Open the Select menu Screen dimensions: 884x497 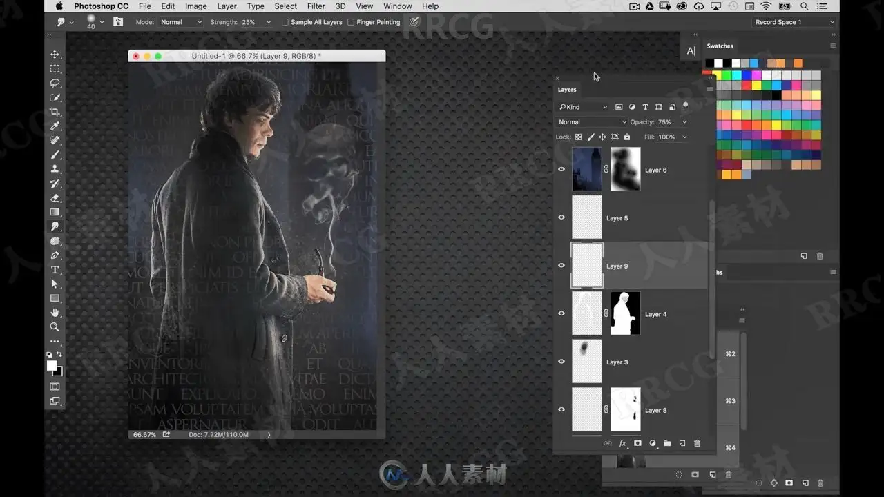[285, 6]
